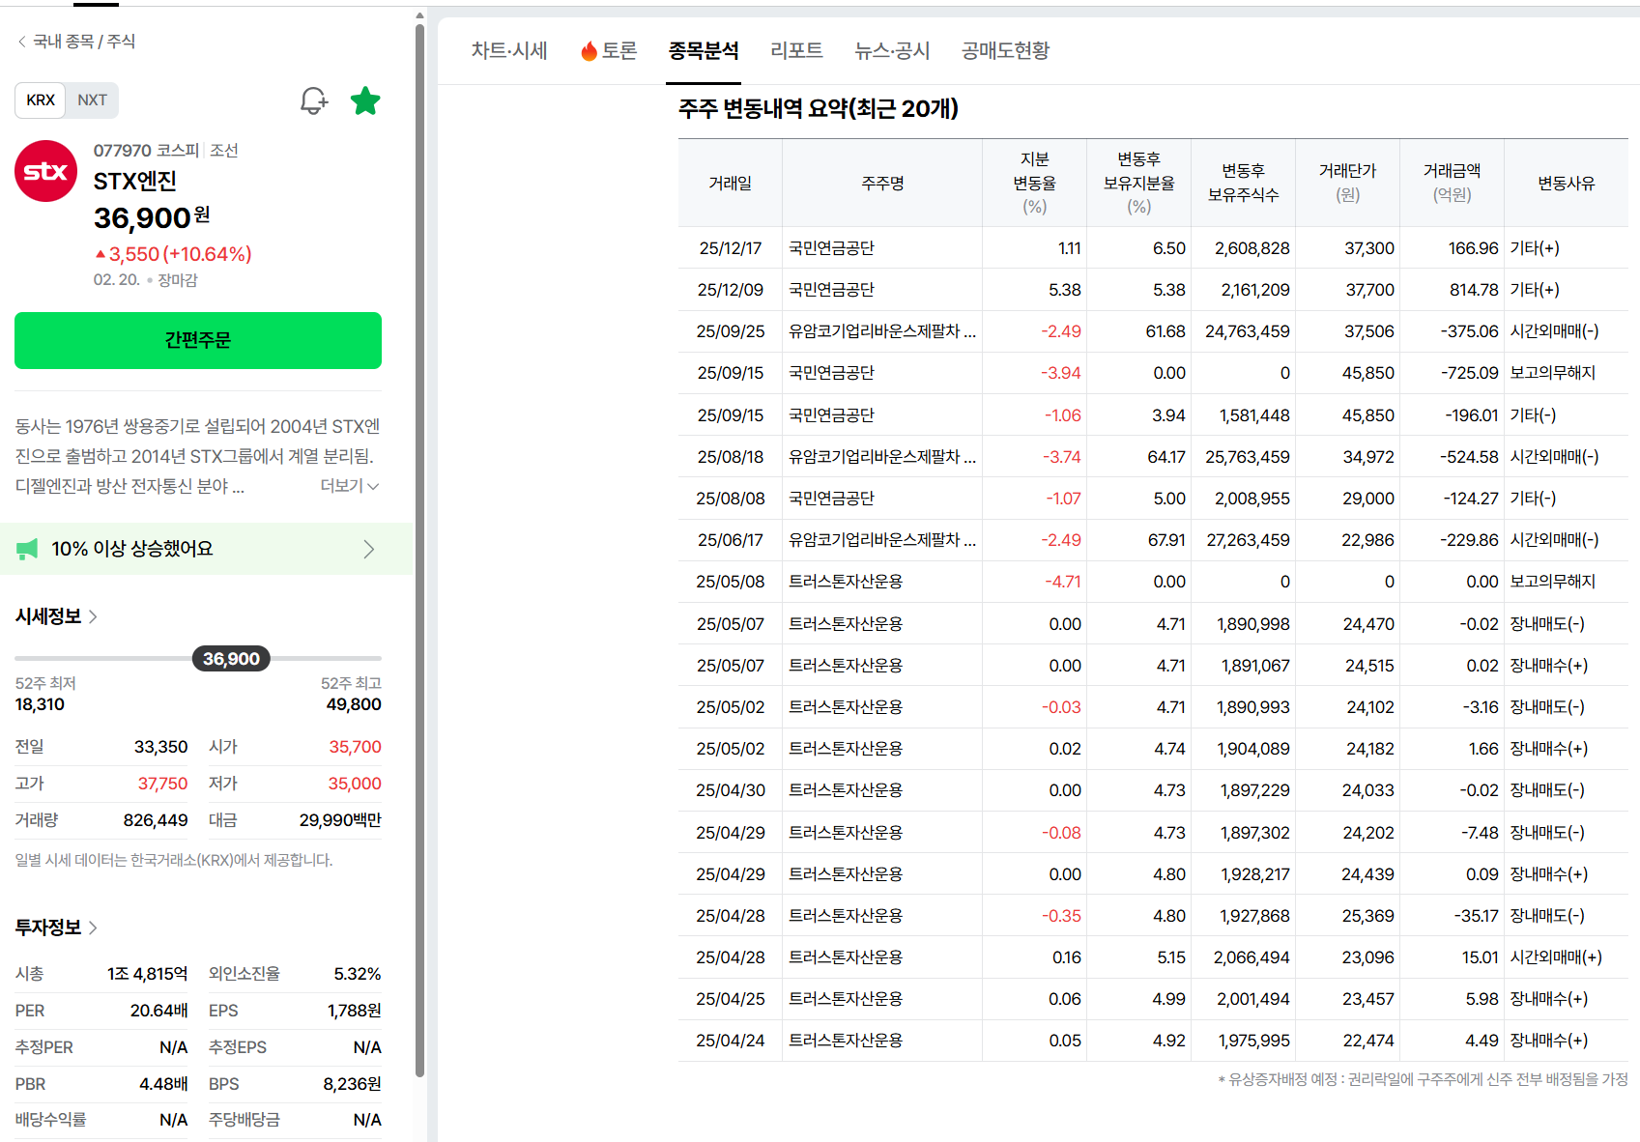The height and width of the screenshot is (1142, 1640).
Task: Open the 리포트 tab
Action: point(796,51)
